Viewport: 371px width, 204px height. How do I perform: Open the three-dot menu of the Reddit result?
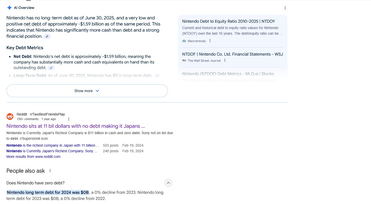click(68, 119)
